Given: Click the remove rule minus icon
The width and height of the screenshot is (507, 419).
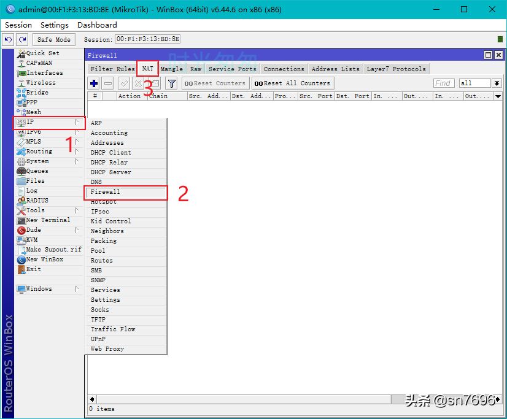Looking at the screenshot, I should (108, 83).
